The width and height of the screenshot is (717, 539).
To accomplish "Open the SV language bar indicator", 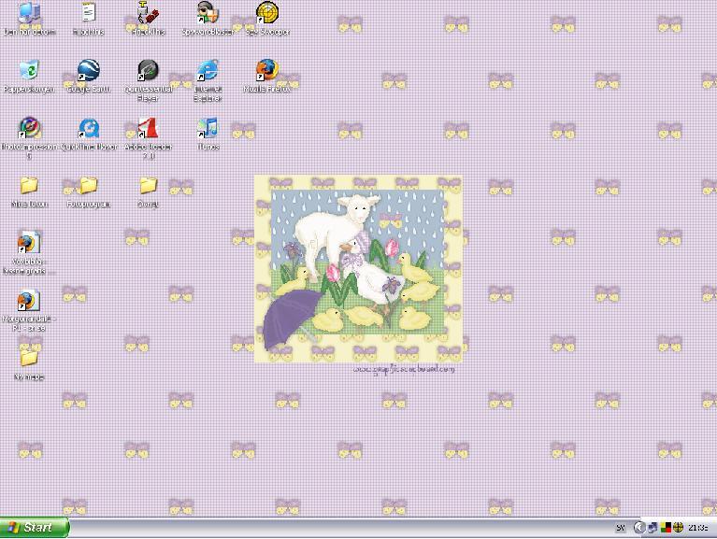I will [x=621, y=528].
